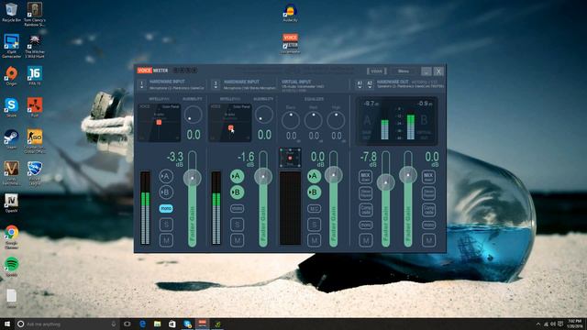Enable bus B on hardware input 1
587x330 pixels.
[x=166, y=192]
